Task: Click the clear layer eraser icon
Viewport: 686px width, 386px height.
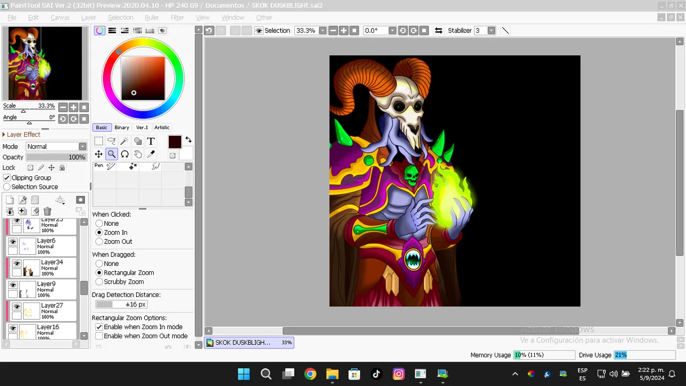Action: [x=35, y=212]
